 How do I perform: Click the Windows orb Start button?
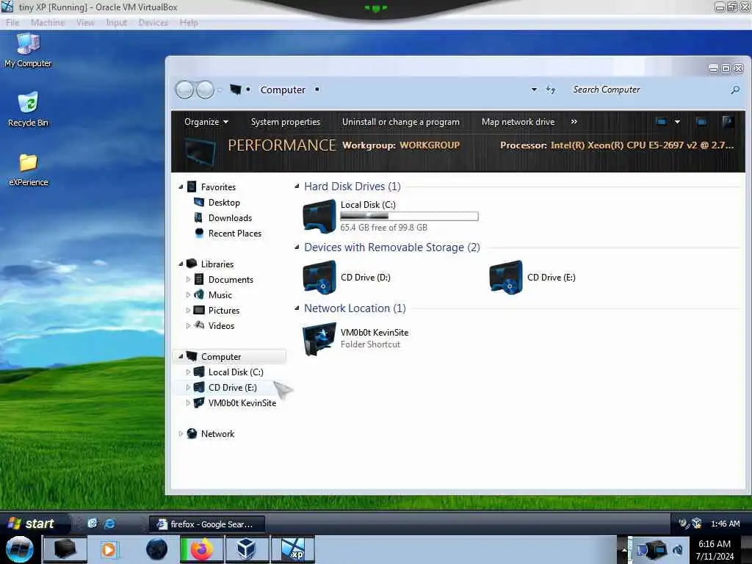[x=20, y=549]
